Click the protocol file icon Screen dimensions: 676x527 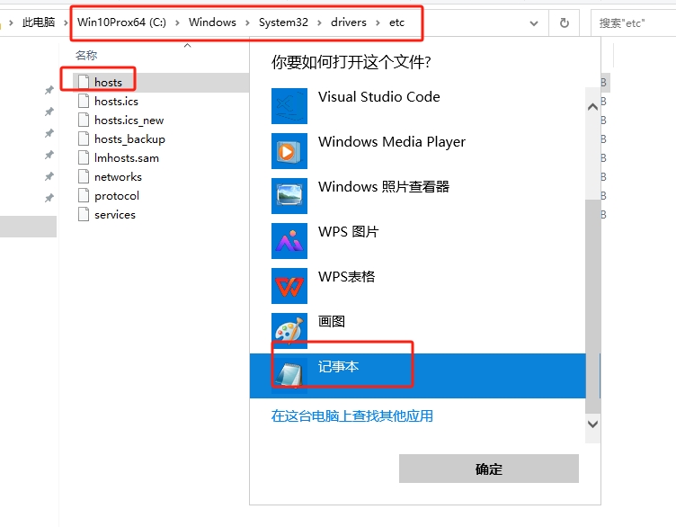coord(84,196)
